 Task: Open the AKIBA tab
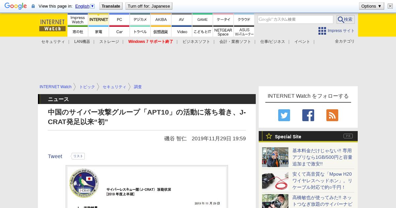pyautogui.click(x=161, y=19)
